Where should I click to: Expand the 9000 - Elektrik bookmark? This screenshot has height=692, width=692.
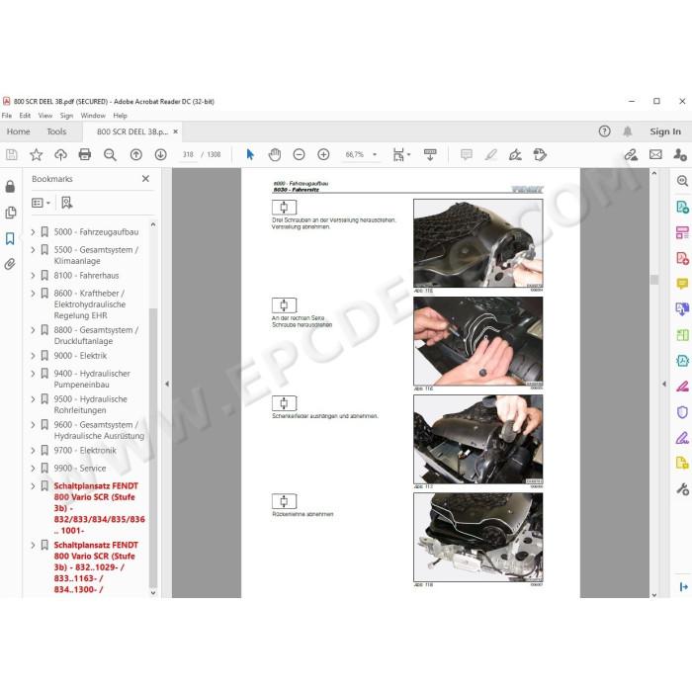click(33, 356)
